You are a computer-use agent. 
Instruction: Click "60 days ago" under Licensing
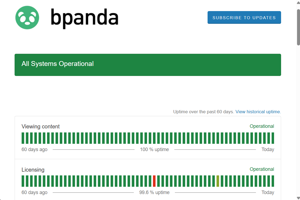(34, 192)
